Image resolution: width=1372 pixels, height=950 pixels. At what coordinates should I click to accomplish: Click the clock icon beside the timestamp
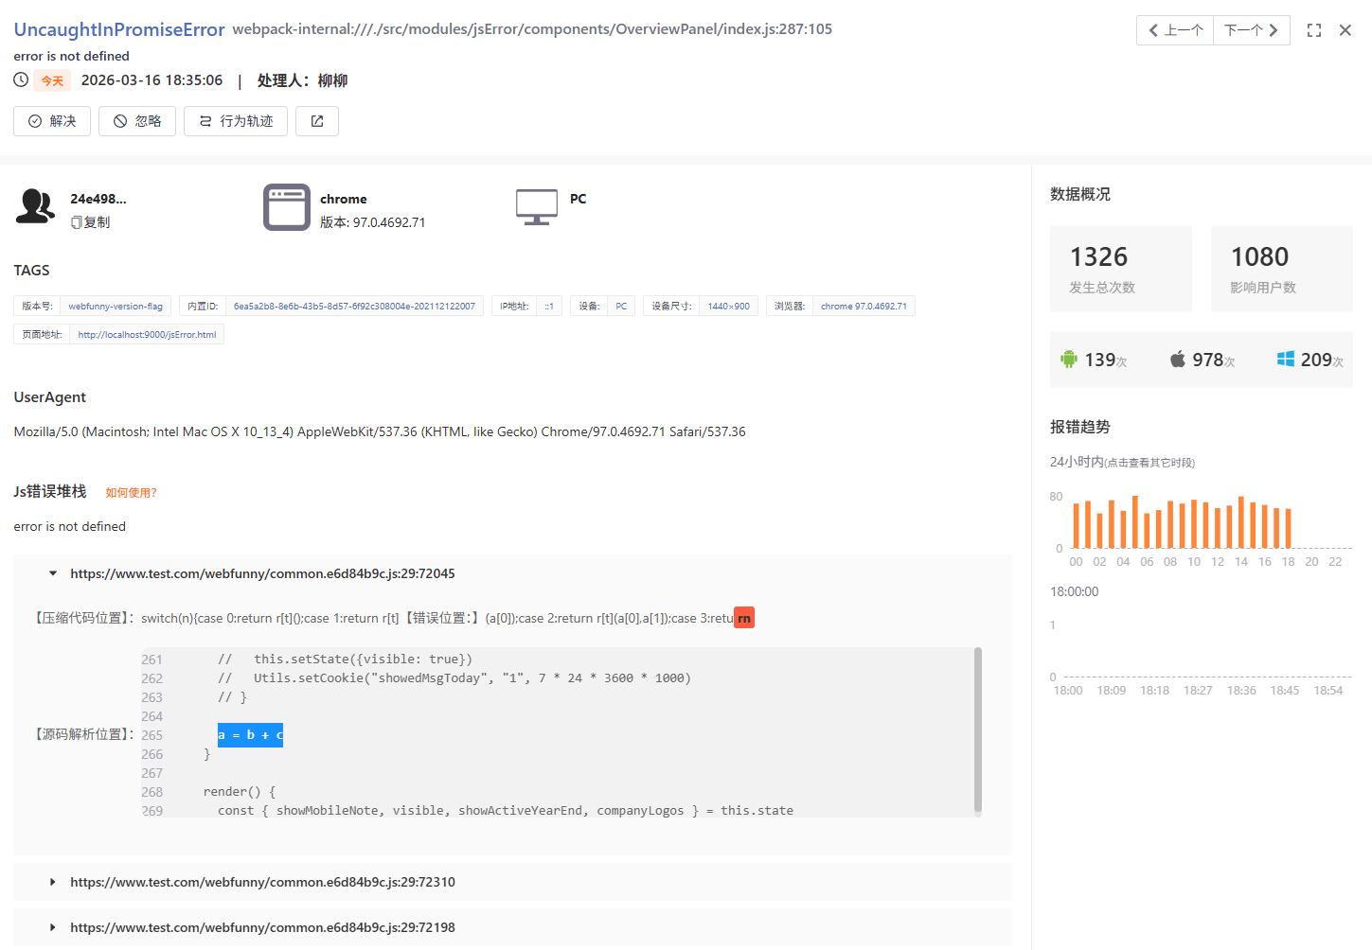(x=19, y=79)
